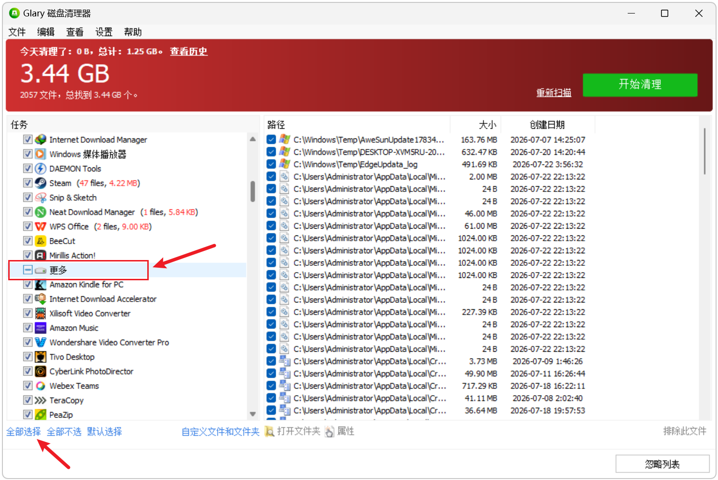Click the file list scrollbar thumb
The width and height of the screenshot is (718, 480).
tap(704, 151)
